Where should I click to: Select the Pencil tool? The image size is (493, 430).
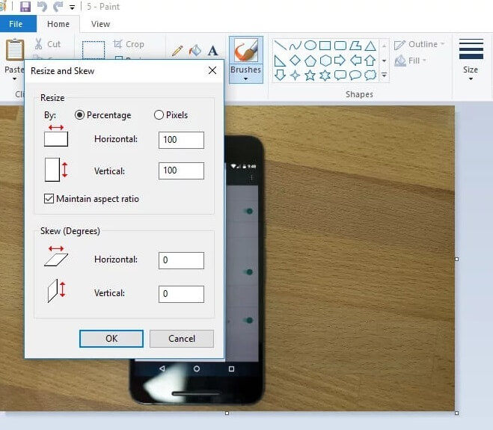tap(177, 51)
